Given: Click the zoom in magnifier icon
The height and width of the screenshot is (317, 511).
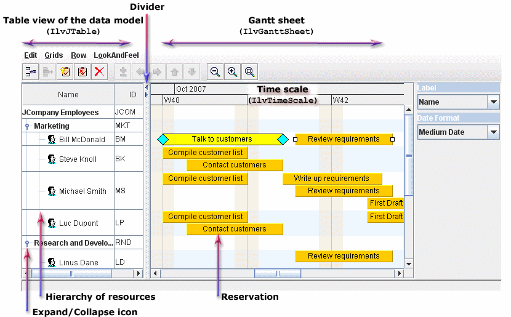Looking at the screenshot, I should pyautogui.click(x=232, y=72).
